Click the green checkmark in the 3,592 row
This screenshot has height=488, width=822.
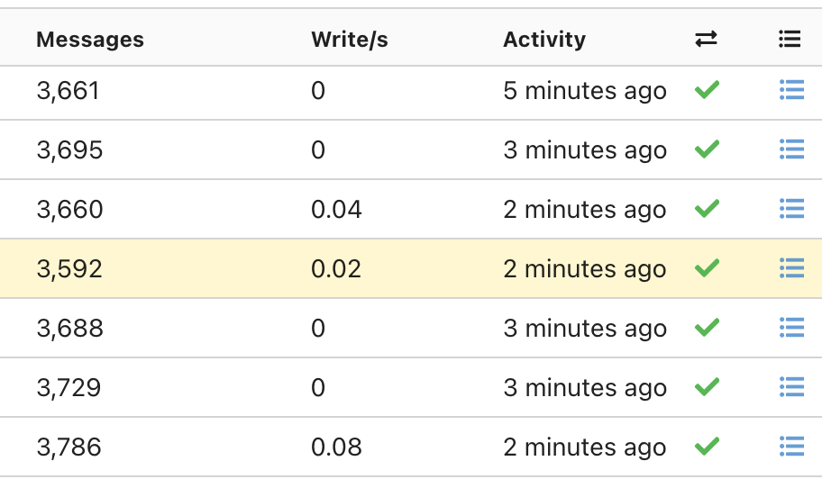coord(708,268)
